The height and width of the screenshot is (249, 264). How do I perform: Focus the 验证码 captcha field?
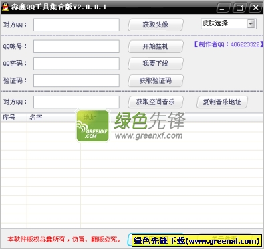(76, 80)
